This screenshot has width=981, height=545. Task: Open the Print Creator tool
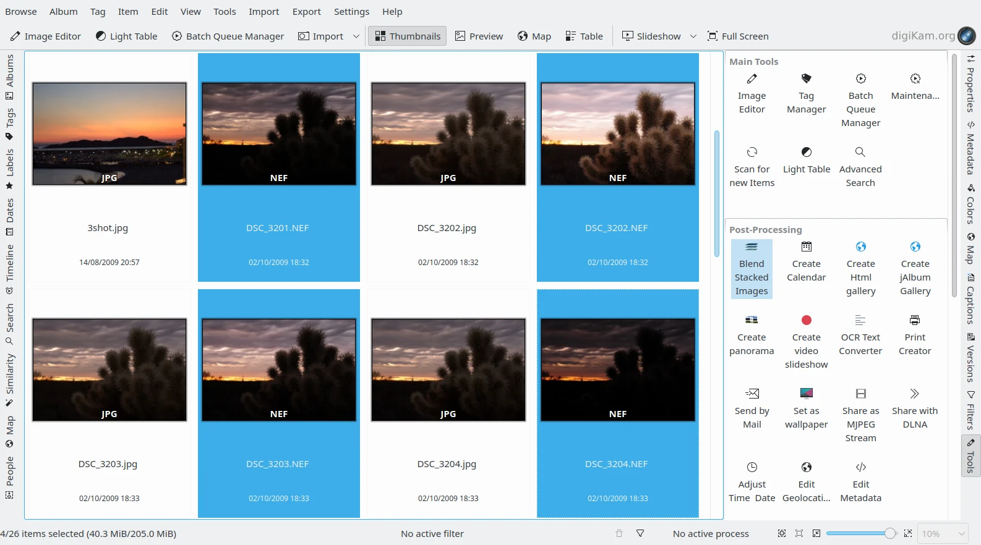point(915,336)
